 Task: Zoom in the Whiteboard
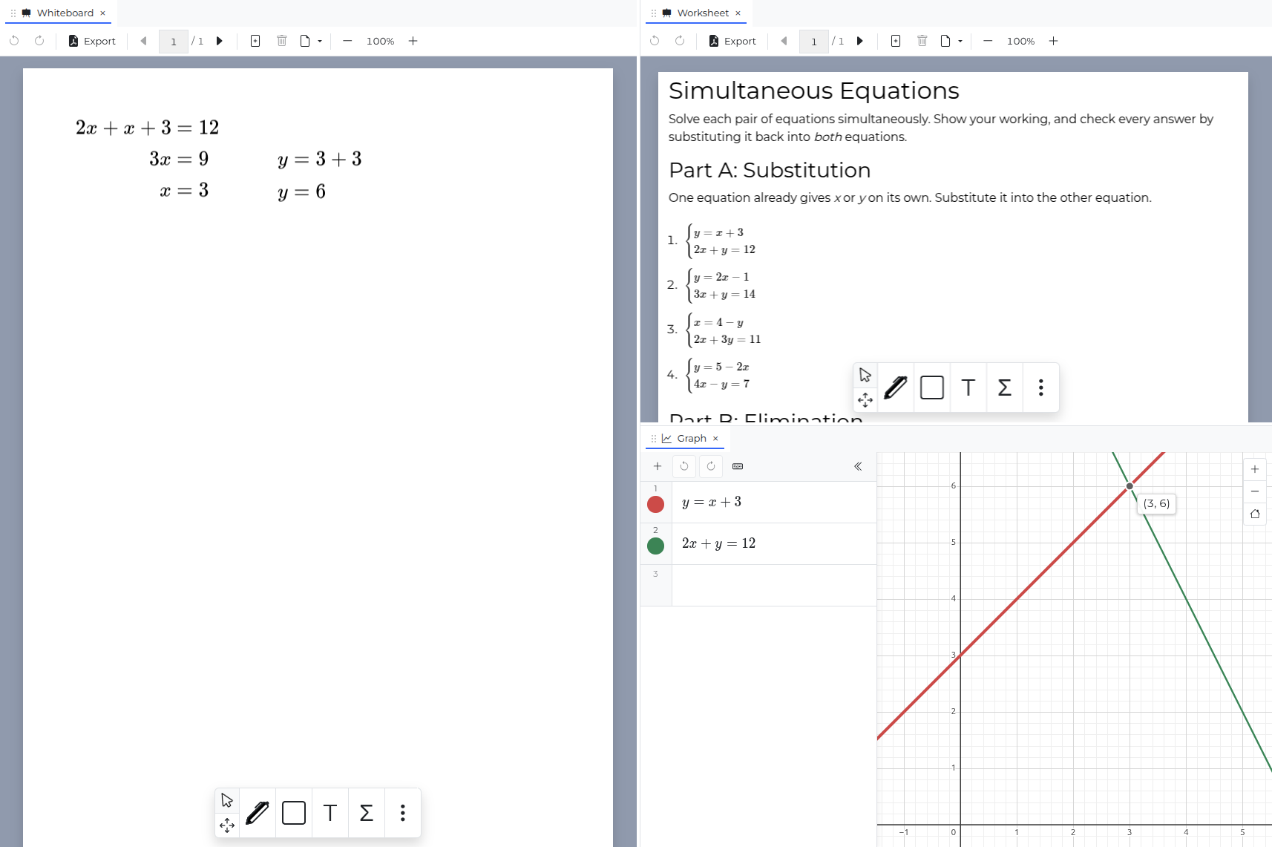click(x=413, y=41)
